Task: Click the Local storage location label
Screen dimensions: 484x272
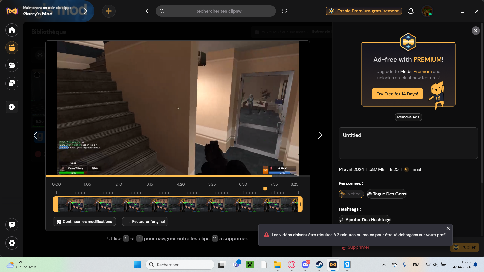Action: (413, 170)
